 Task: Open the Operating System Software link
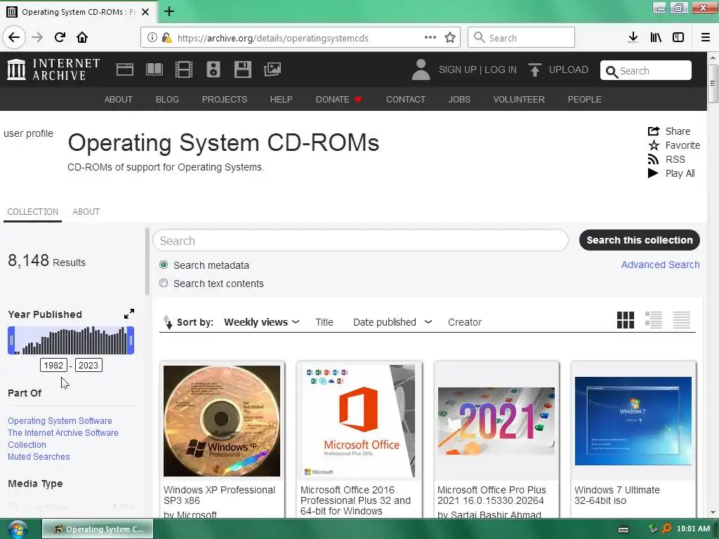[60, 421]
